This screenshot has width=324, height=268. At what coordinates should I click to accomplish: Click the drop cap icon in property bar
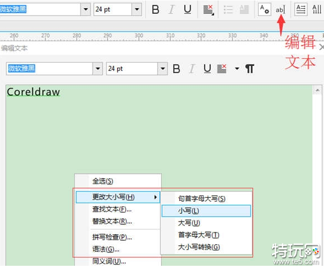pyautogui.click(x=244, y=9)
